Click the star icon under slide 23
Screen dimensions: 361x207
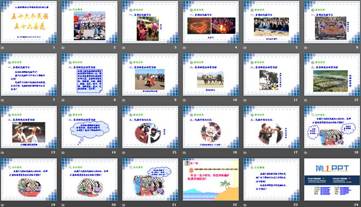click(245, 205)
